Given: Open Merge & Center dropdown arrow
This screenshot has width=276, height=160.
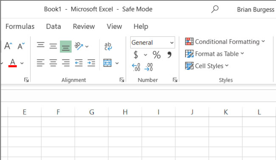Looking at the screenshot, I should coord(117,63).
